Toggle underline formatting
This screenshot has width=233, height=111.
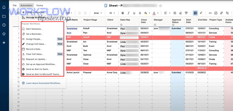(134, 13)
